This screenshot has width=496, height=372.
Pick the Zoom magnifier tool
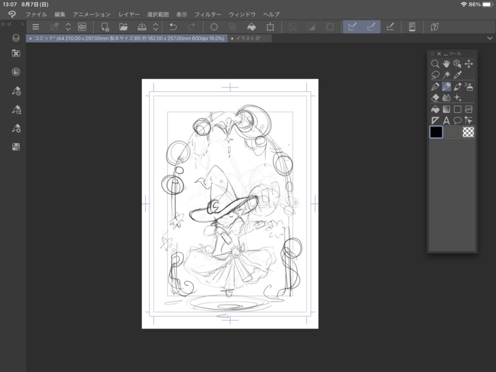(x=435, y=64)
